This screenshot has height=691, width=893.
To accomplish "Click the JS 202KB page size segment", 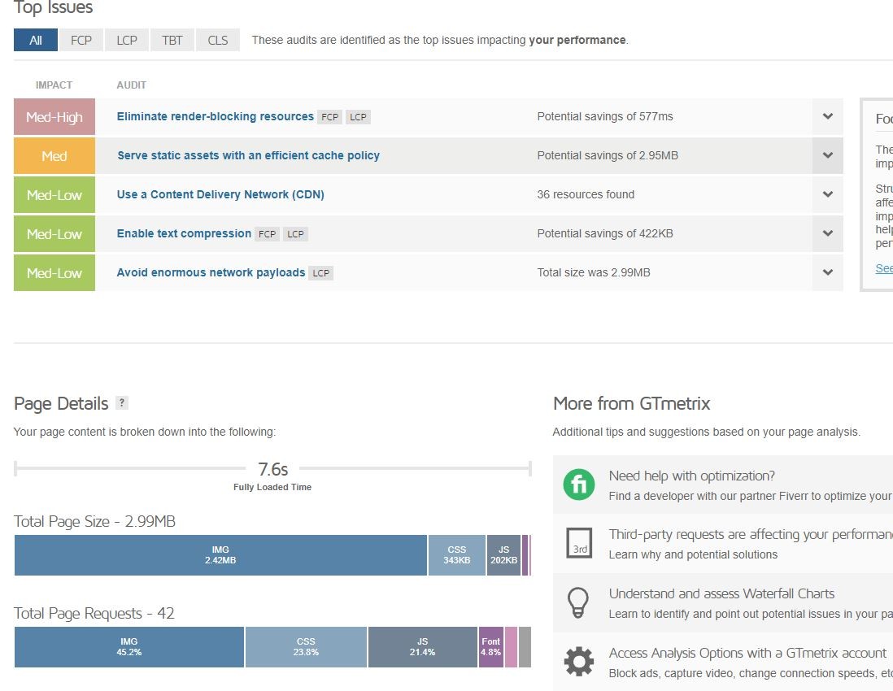I will click(x=503, y=555).
